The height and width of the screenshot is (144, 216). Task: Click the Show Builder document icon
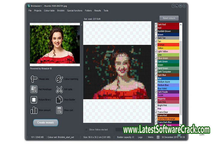59,100
